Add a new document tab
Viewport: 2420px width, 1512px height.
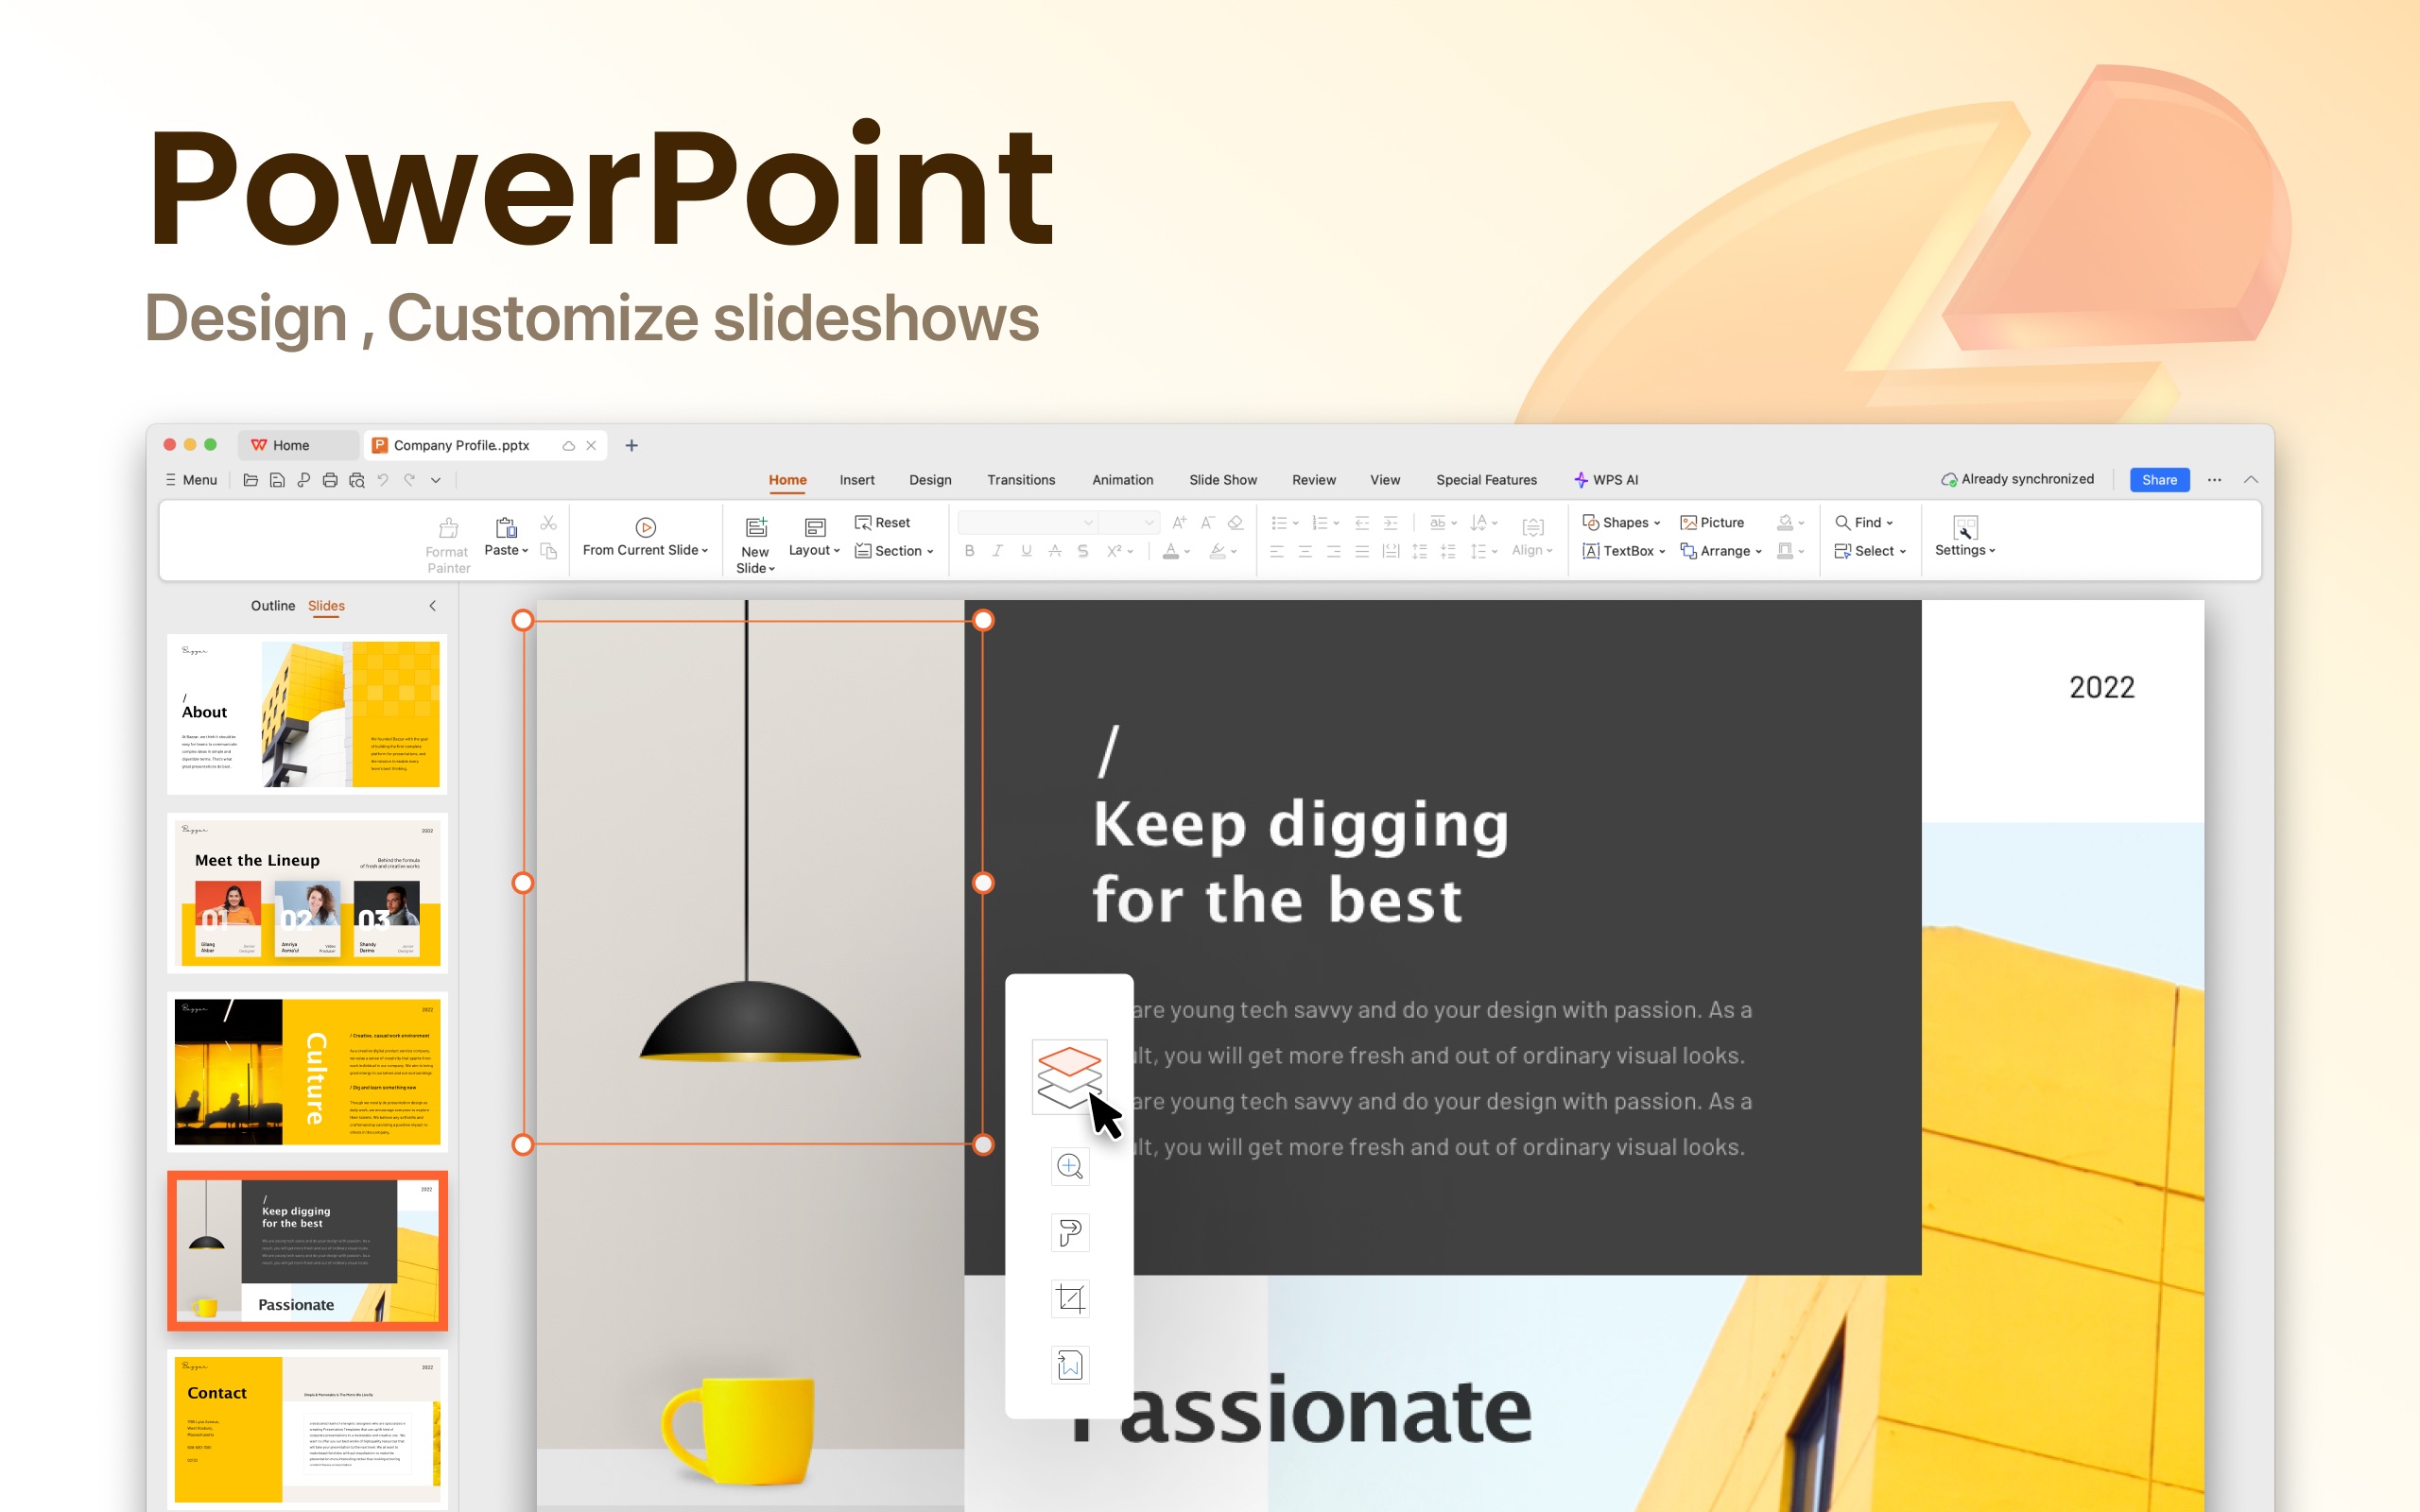point(631,445)
